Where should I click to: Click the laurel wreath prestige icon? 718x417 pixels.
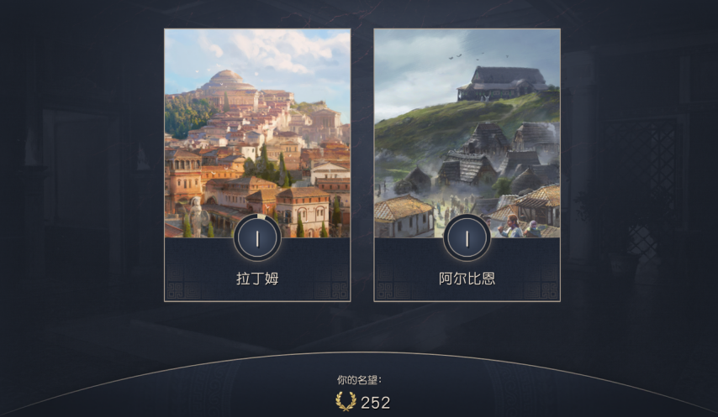coord(346,401)
